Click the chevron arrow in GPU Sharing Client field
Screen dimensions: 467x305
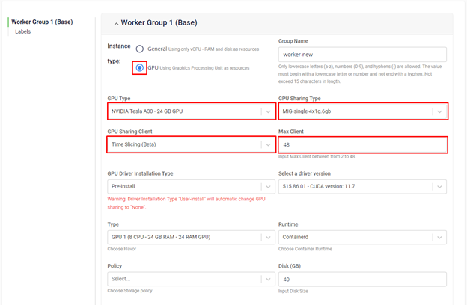point(267,144)
